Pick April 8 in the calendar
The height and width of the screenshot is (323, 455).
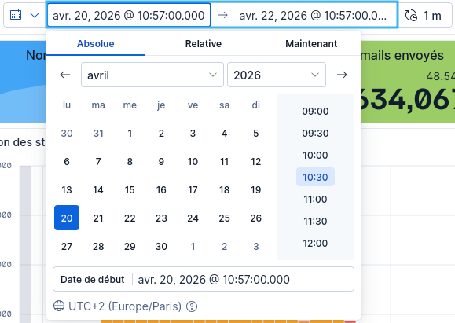pyautogui.click(x=130, y=161)
